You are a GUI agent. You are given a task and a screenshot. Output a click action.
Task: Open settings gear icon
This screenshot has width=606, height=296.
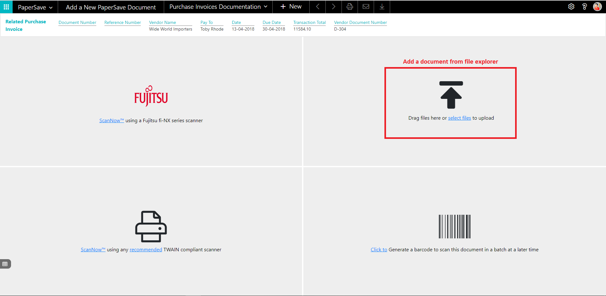click(571, 7)
